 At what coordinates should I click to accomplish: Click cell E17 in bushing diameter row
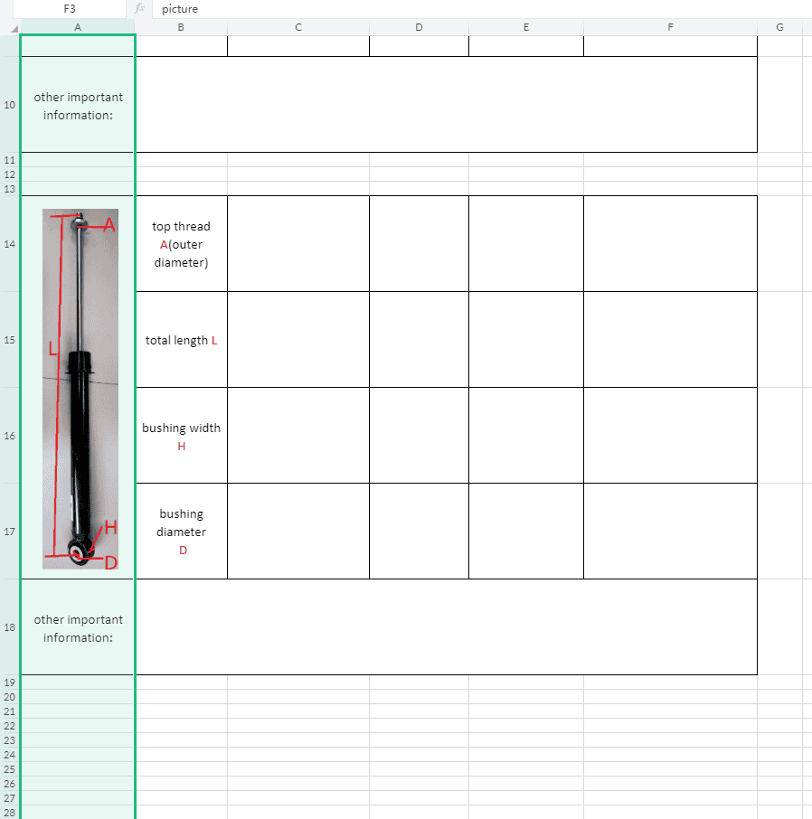pyautogui.click(x=526, y=532)
